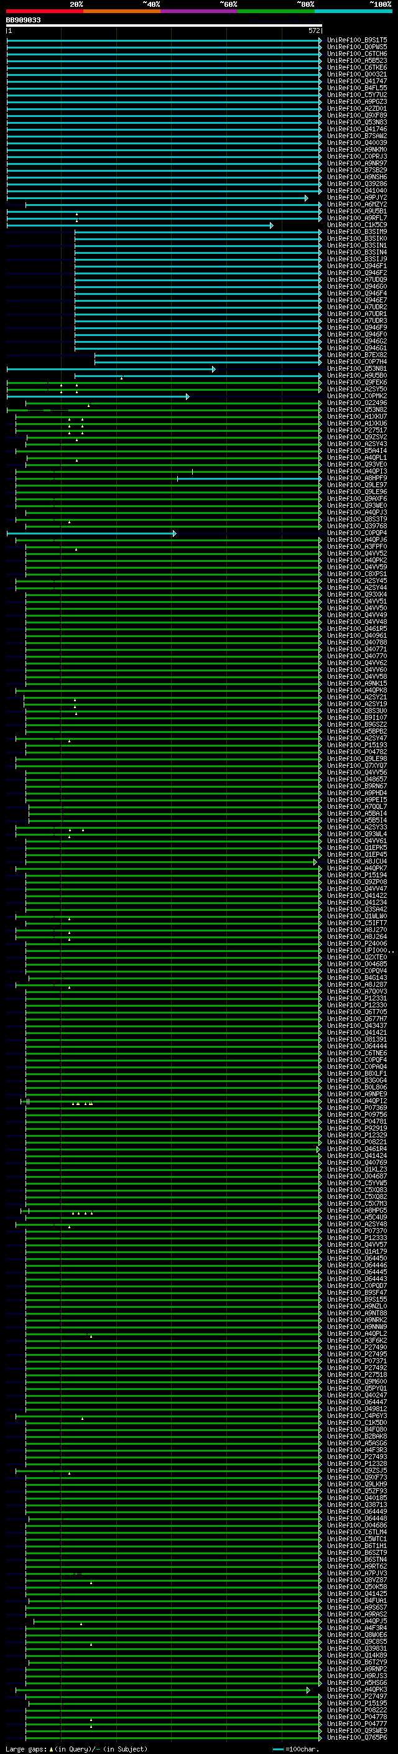Click the red 20% identity legend segment
This screenshot has width=398, height=1754.
[45, 11]
